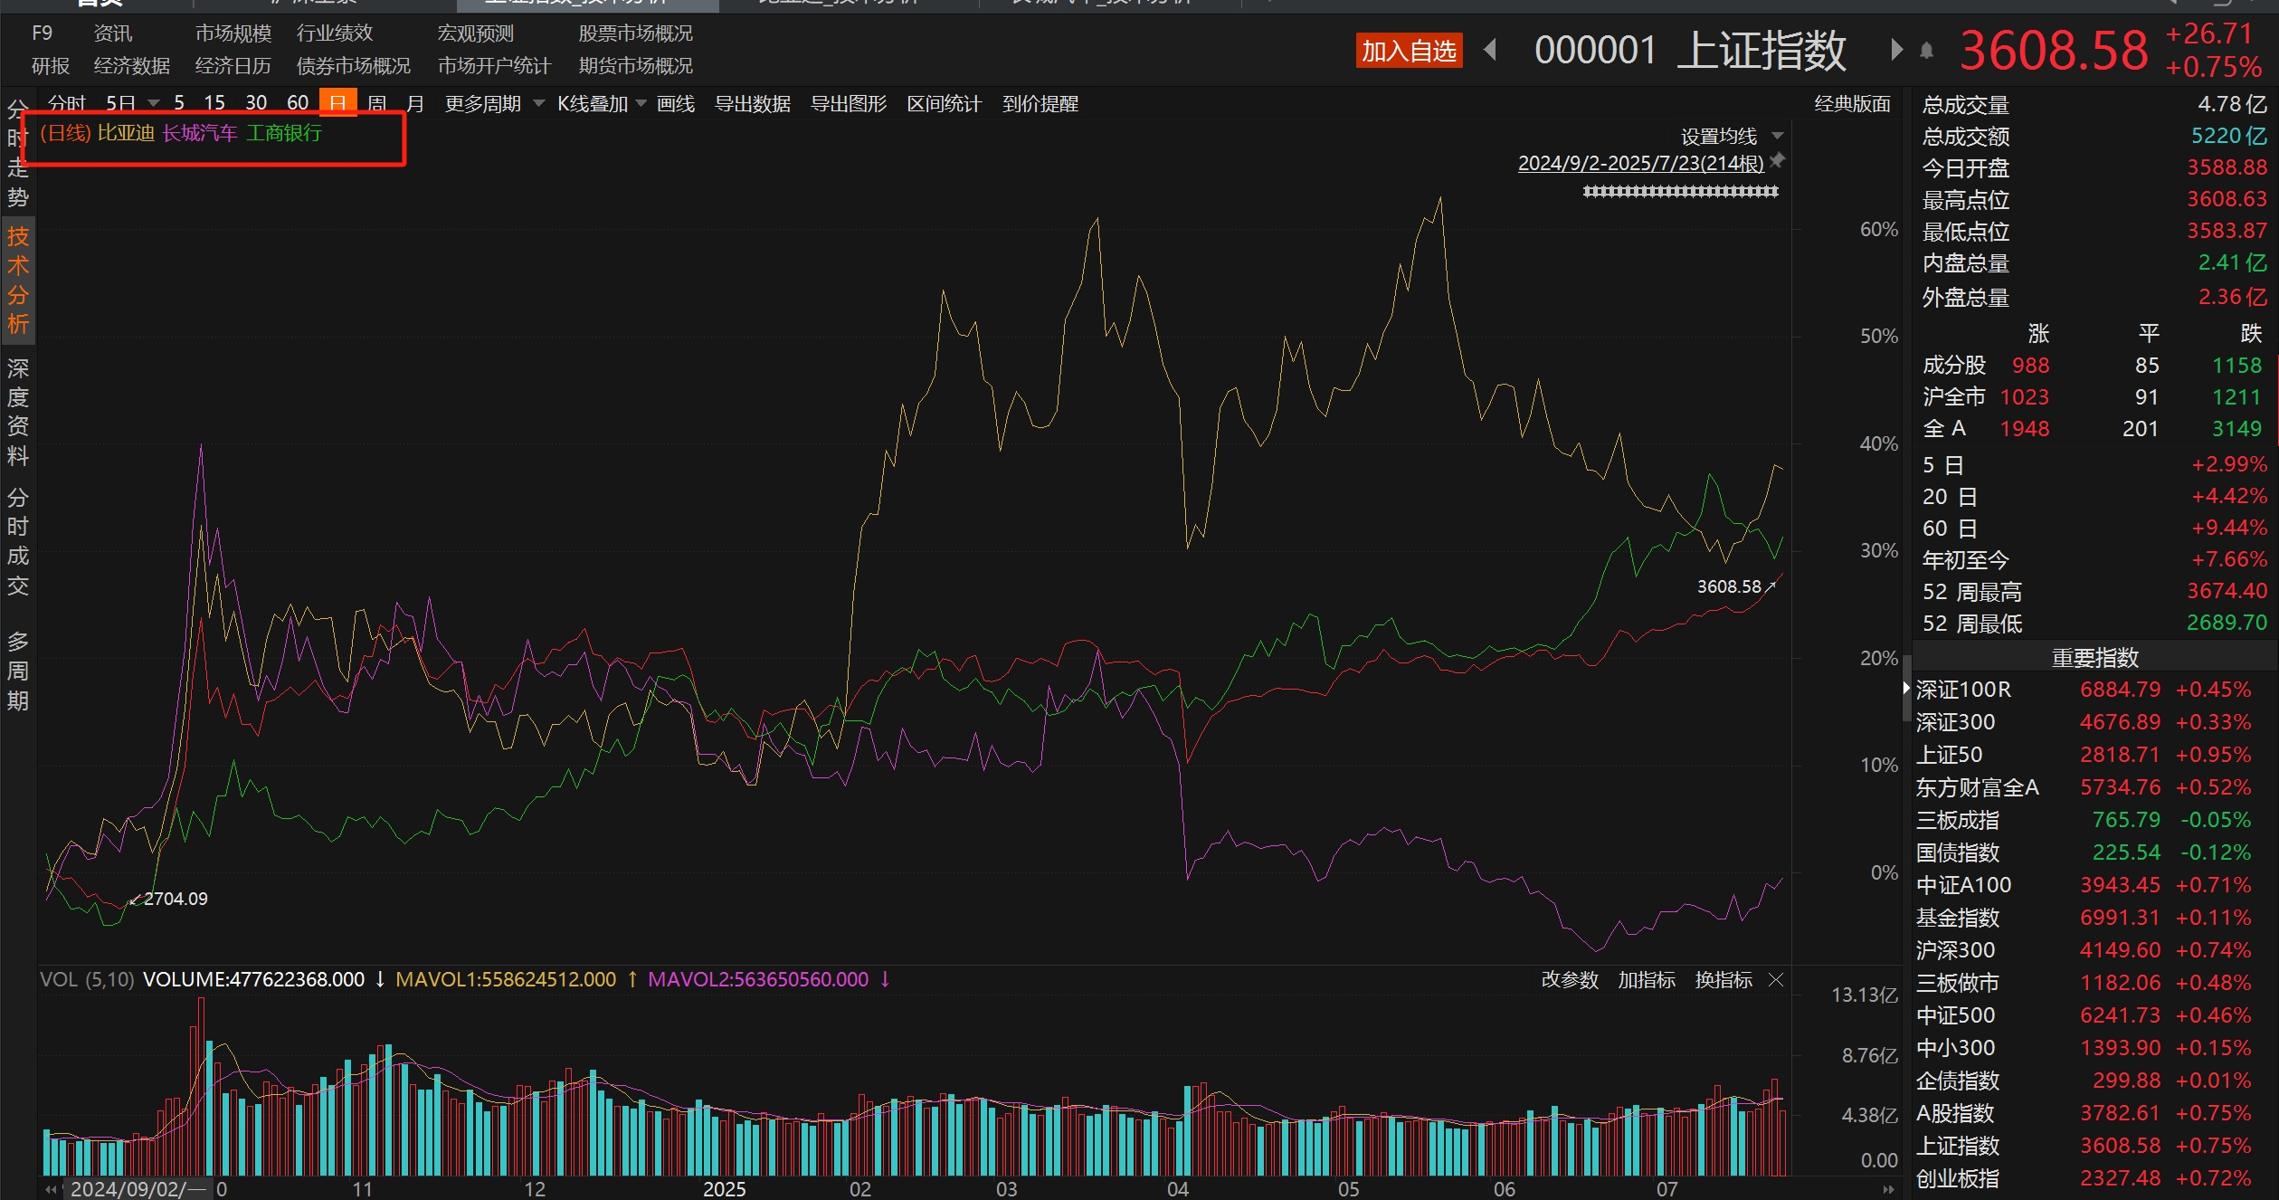Open 期货市场概况 section
The width and height of the screenshot is (2279, 1200).
point(636,66)
